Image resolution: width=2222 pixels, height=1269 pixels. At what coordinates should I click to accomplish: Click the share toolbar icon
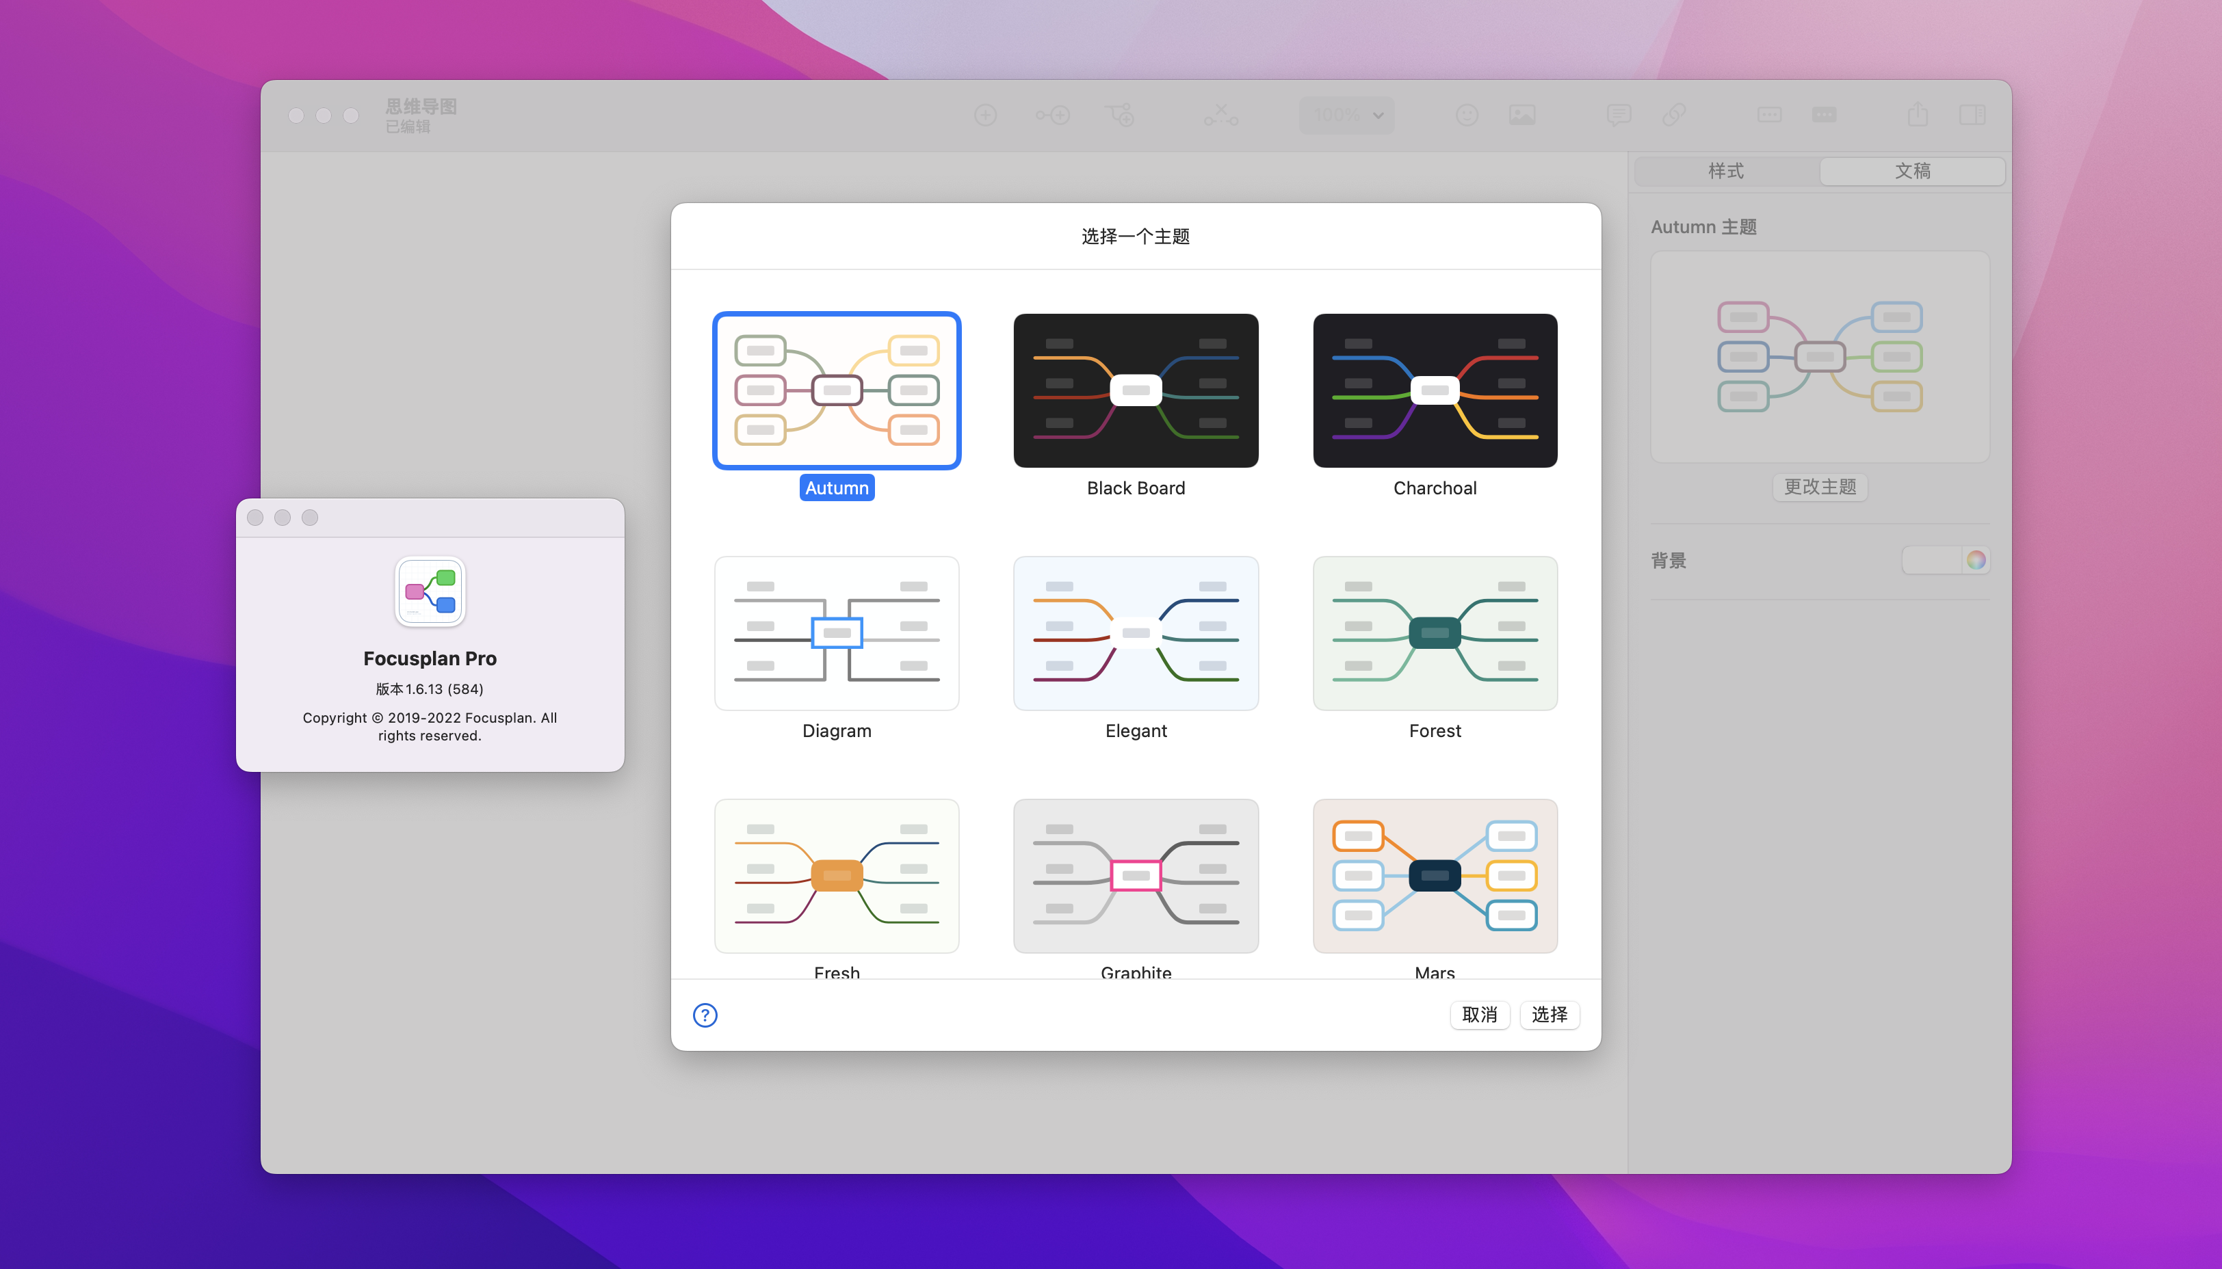(1918, 113)
